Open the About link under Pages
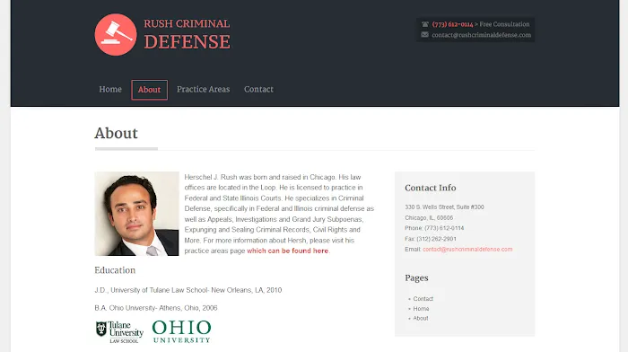This screenshot has height=352, width=628. 421,318
